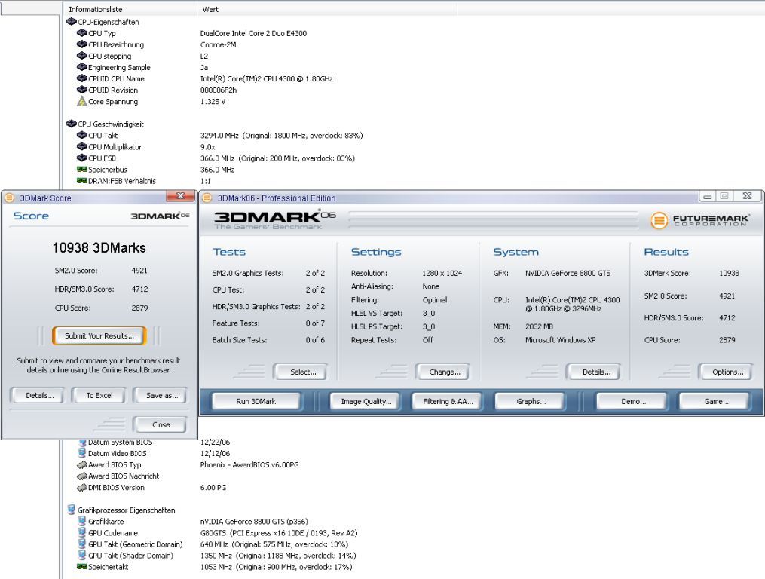This screenshot has height=579, width=765.
Task: Click the CPU Bezeichnung chip icon
Action: coord(82,44)
